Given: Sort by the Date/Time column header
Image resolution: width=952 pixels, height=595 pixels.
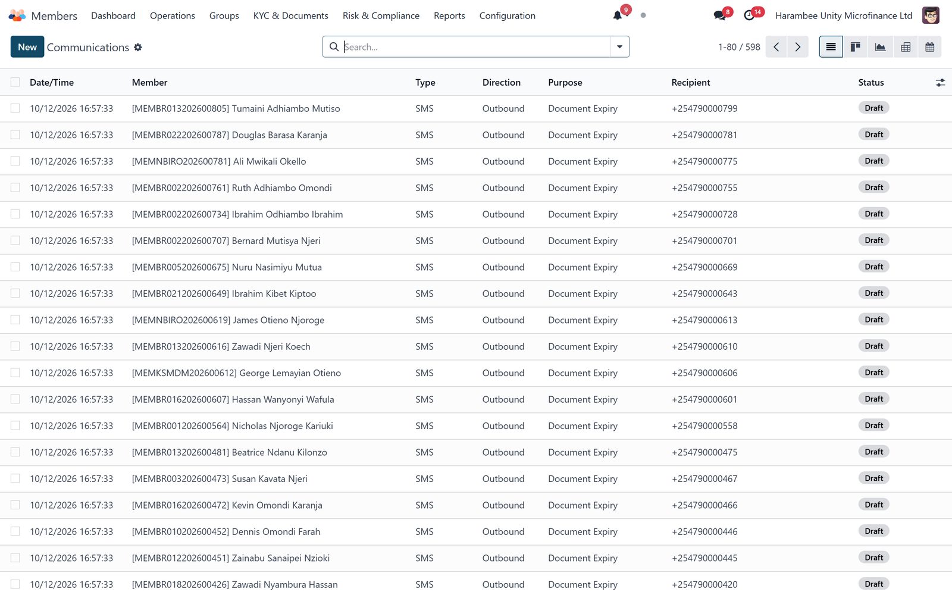Looking at the screenshot, I should point(52,83).
